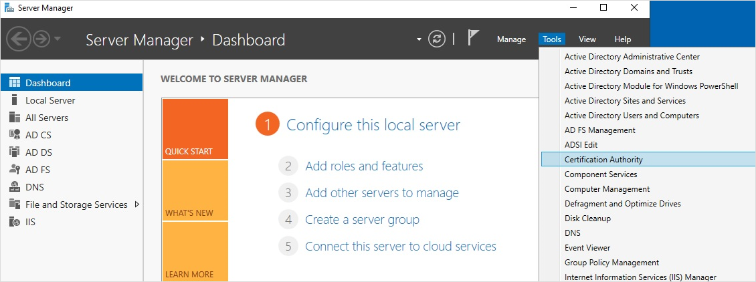The image size is (756, 282).
Task: Select the Dashboard icon in sidebar
Action: [x=15, y=82]
